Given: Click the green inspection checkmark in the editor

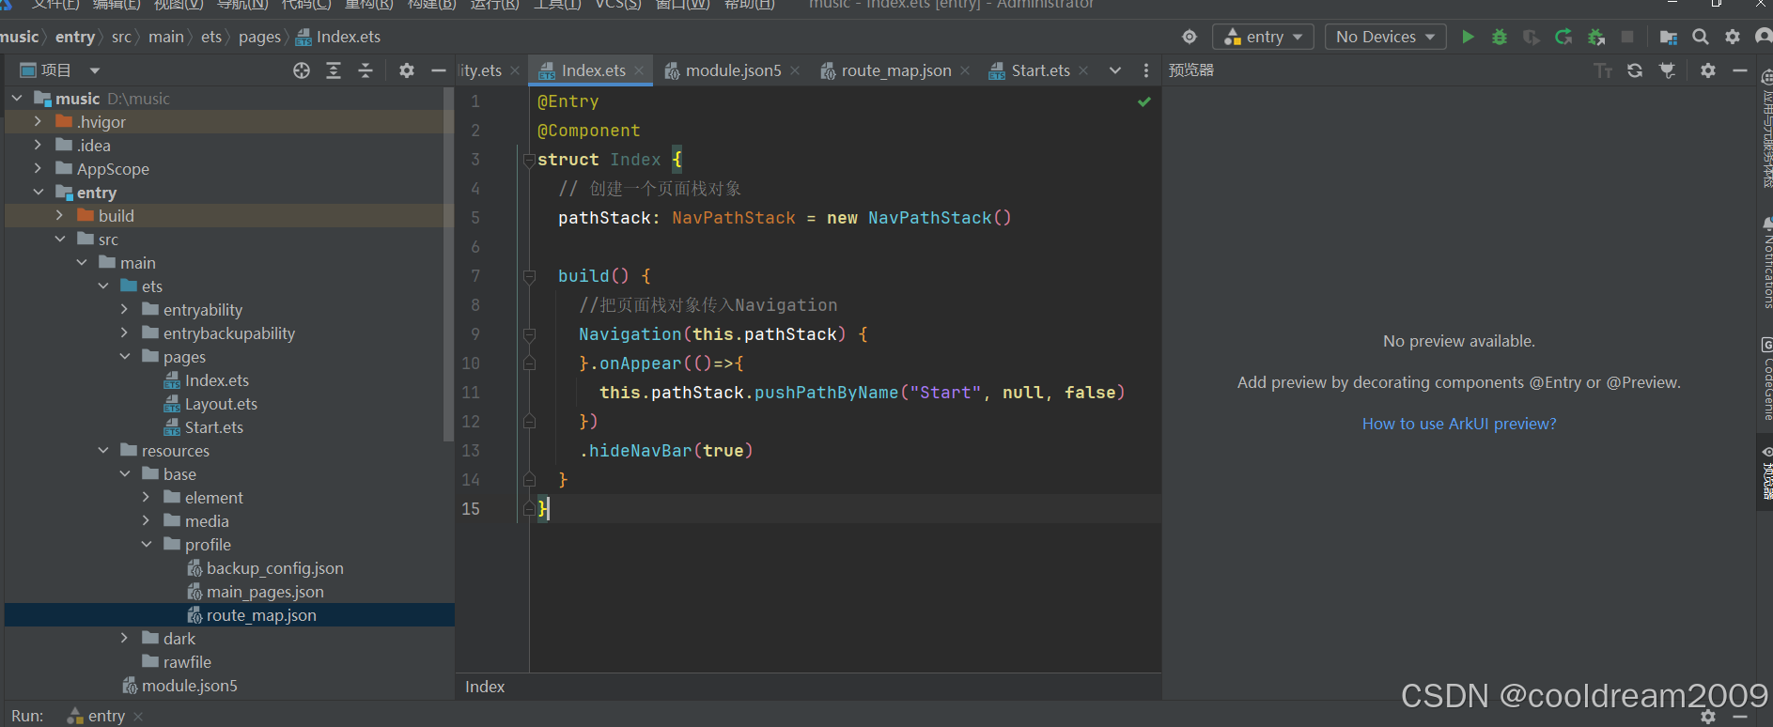Looking at the screenshot, I should (1144, 101).
